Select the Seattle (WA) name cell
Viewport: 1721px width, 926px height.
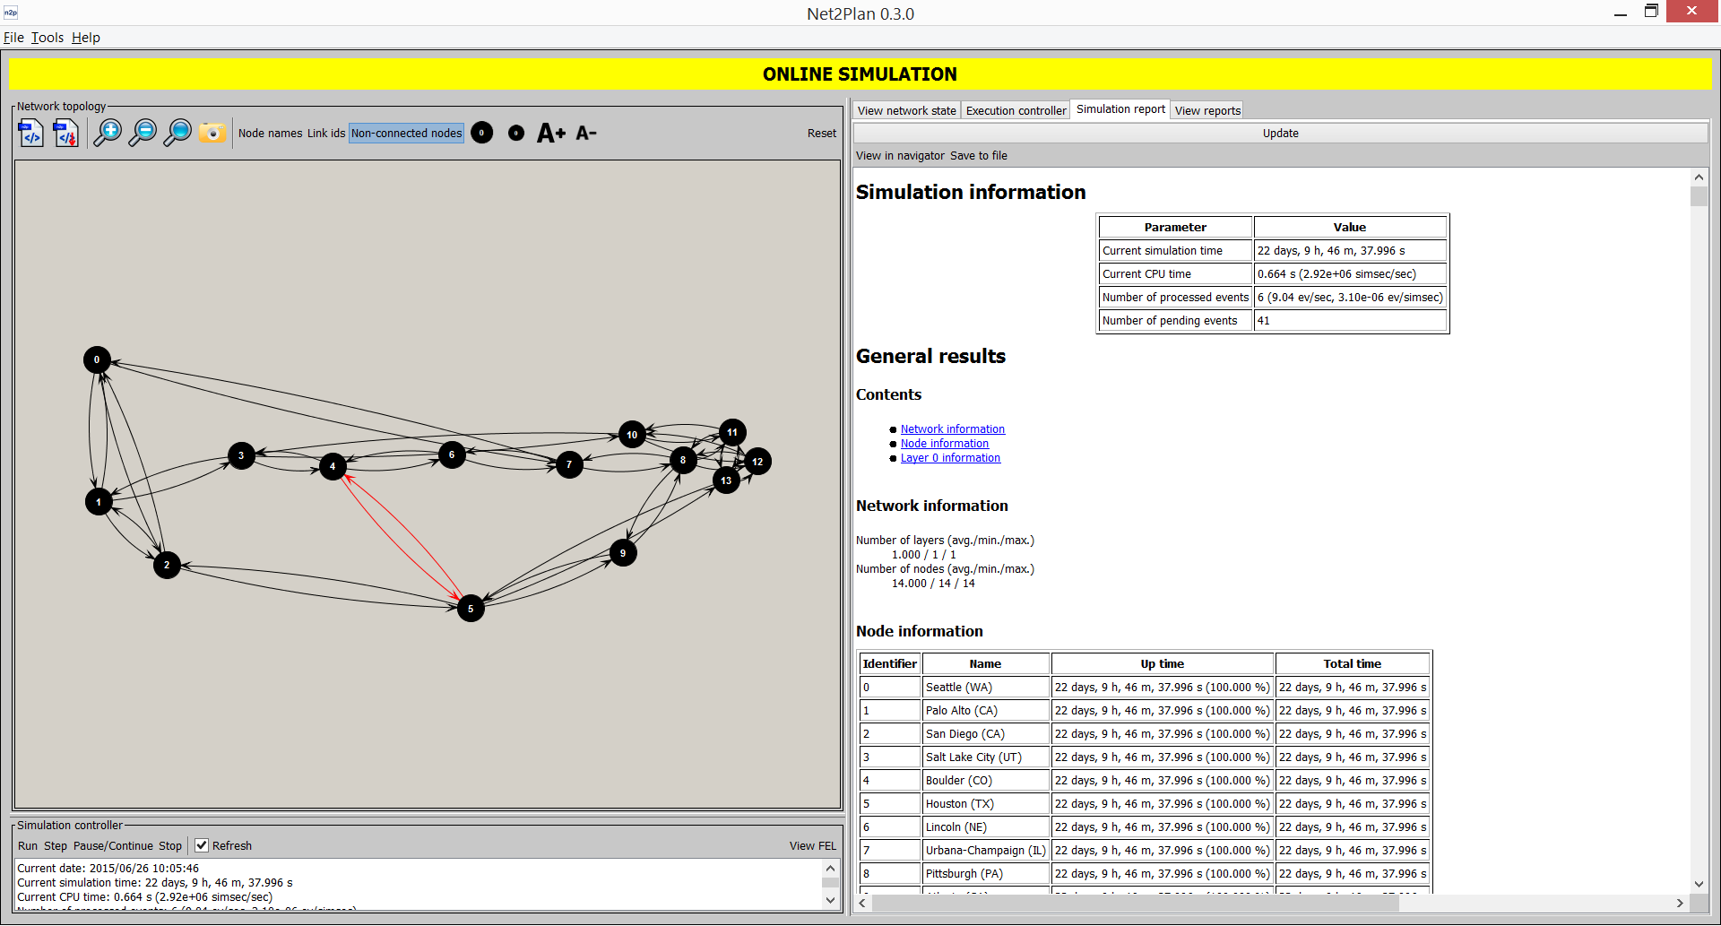[x=986, y=688]
